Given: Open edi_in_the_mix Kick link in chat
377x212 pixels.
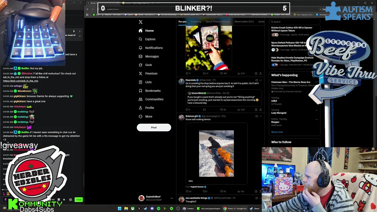Looking at the screenshot, I should 21,81.
